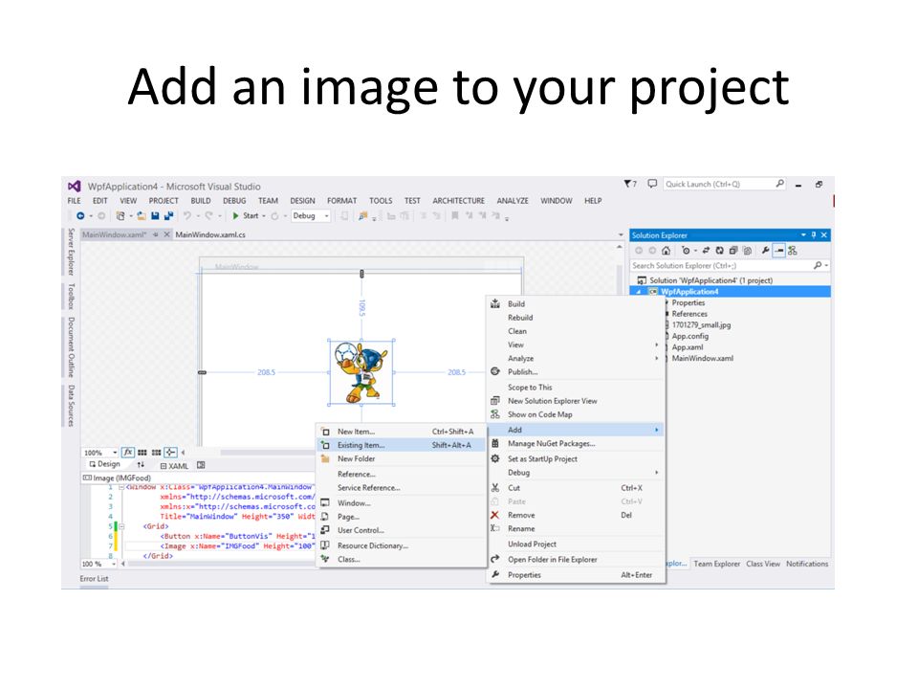Open the ARCHITECTURE menu
The width and height of the screenshot is (918, 689).
point(458,200)
